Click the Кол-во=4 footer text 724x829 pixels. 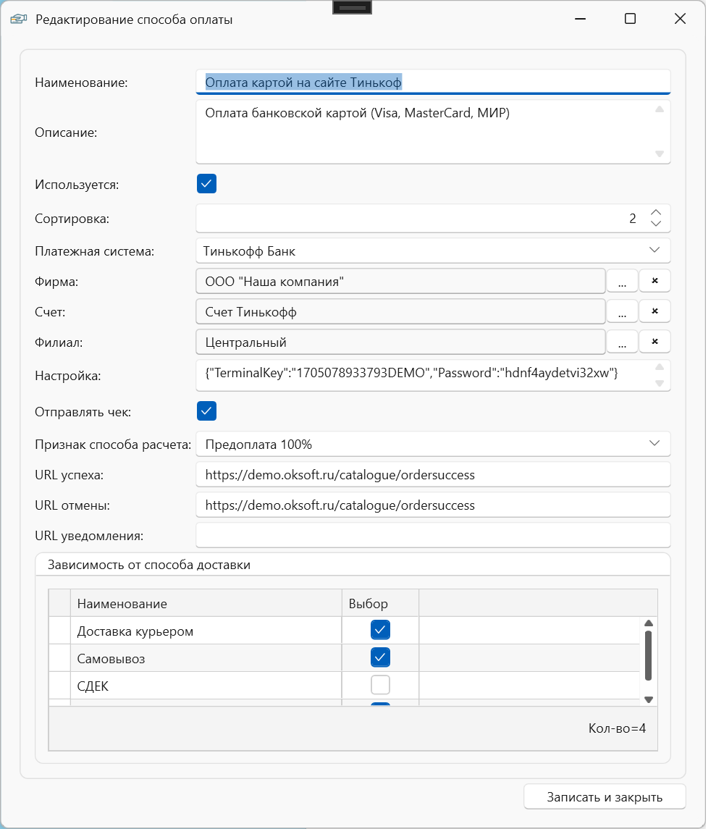pos(617,728)
